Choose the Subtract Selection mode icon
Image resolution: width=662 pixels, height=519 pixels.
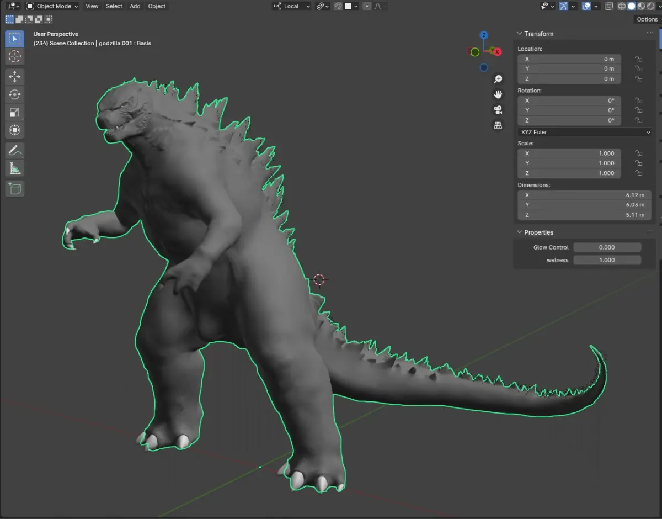click(29, 19)
